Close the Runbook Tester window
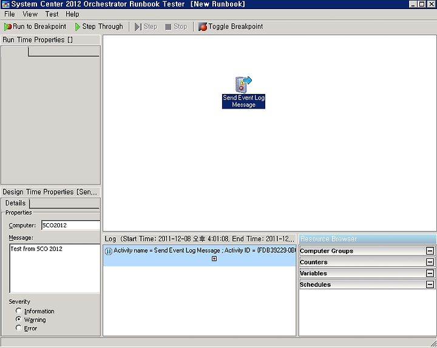The image size is (437, 348). 431,4
